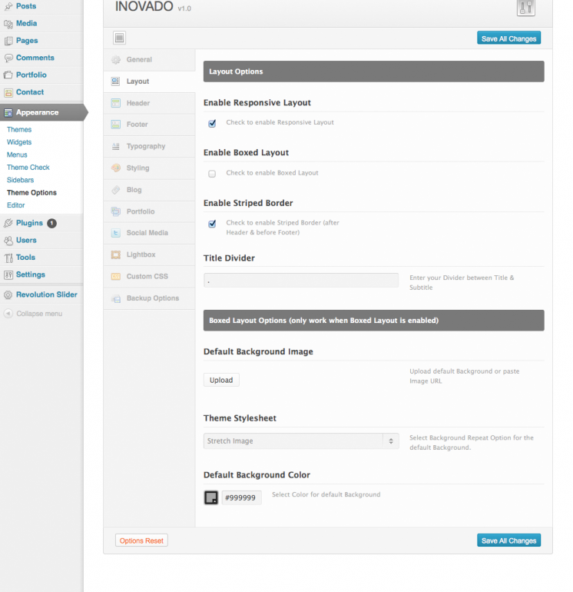The width and height of the screenshot is (573, 592).
Task: Click the Social Media twitter icon
Action: tap(116, 233)
